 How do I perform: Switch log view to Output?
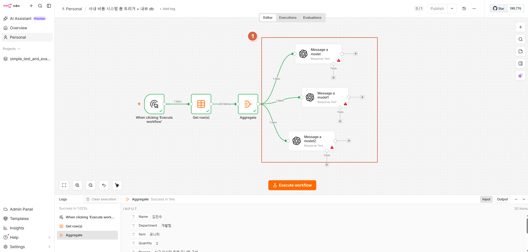[x=502, y=199]
